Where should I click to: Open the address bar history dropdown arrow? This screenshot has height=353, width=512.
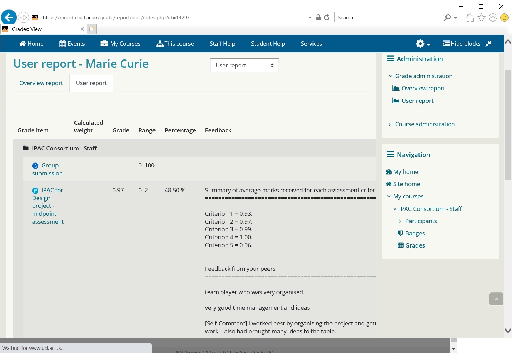pyautogui.click(x=310, y=18)
